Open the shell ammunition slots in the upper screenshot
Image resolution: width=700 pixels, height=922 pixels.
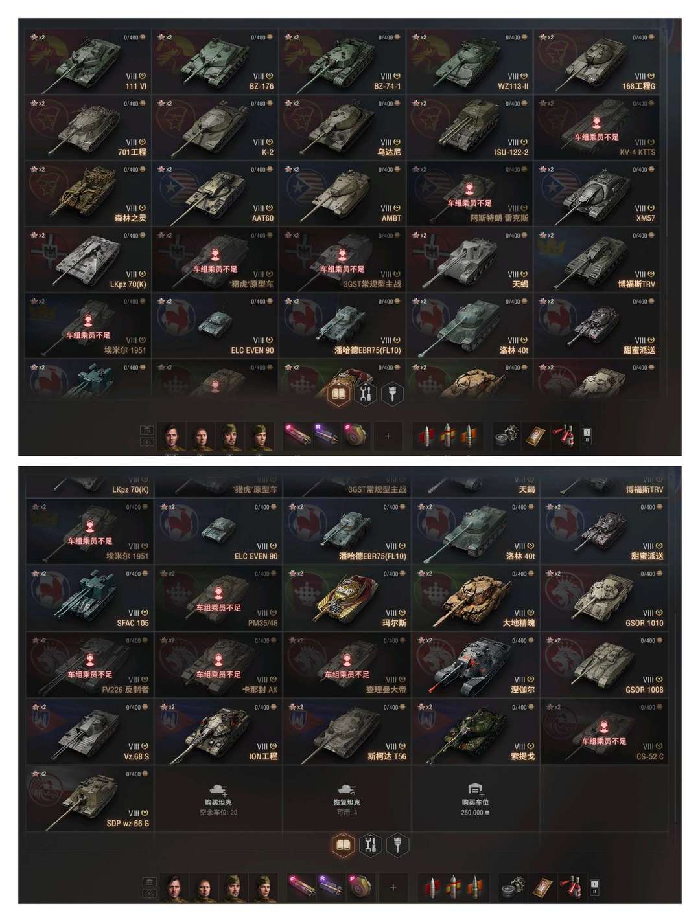tap(449, 436)
